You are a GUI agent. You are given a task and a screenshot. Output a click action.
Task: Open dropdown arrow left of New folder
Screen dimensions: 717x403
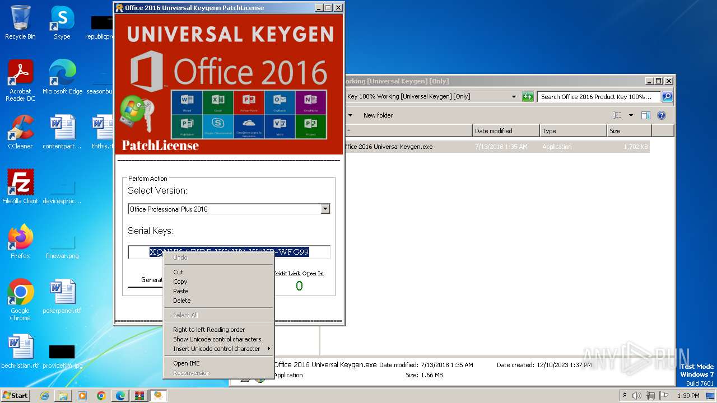tap(350, 115)
